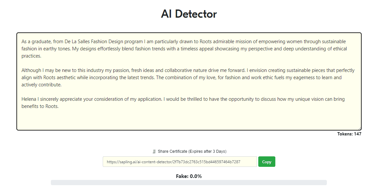
Task: Place cursor in the first paragraph starting 'As a graduate'
Action: click(x=184, y=49)
